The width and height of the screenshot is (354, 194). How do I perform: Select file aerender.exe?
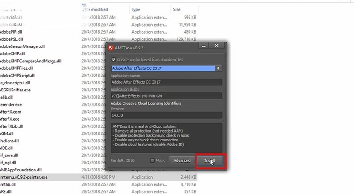tap(11, 105)
